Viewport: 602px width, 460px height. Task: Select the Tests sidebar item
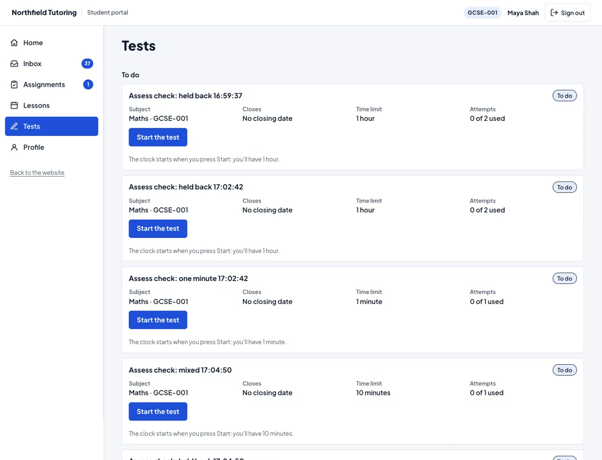point(52,126)
